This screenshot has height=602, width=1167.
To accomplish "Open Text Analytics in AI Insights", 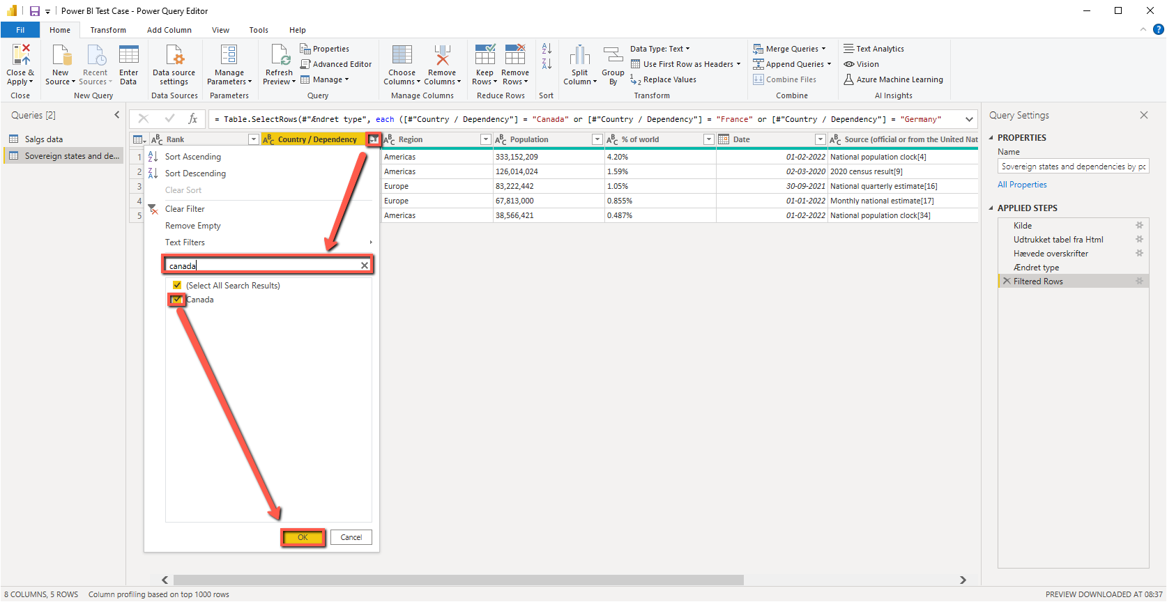I will click(874, 49).
